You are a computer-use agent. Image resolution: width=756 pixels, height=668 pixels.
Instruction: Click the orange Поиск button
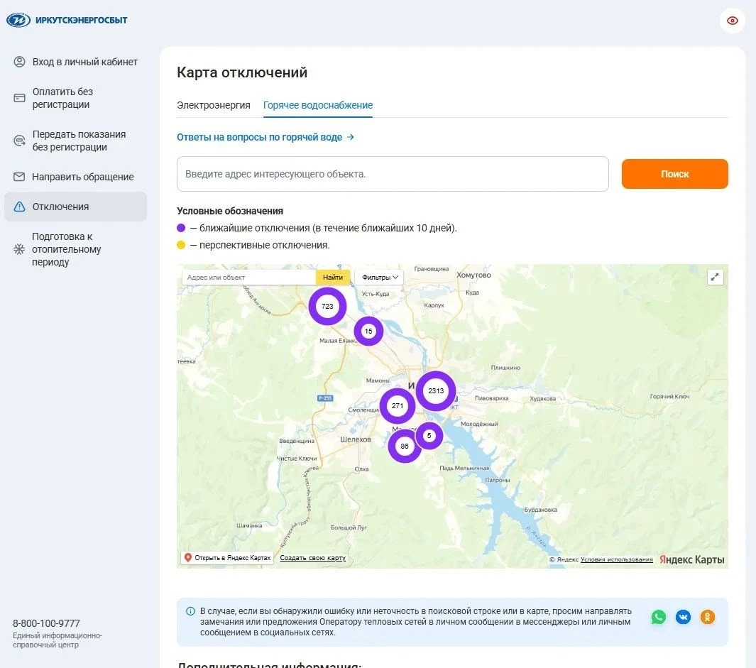tap(674, 174)
